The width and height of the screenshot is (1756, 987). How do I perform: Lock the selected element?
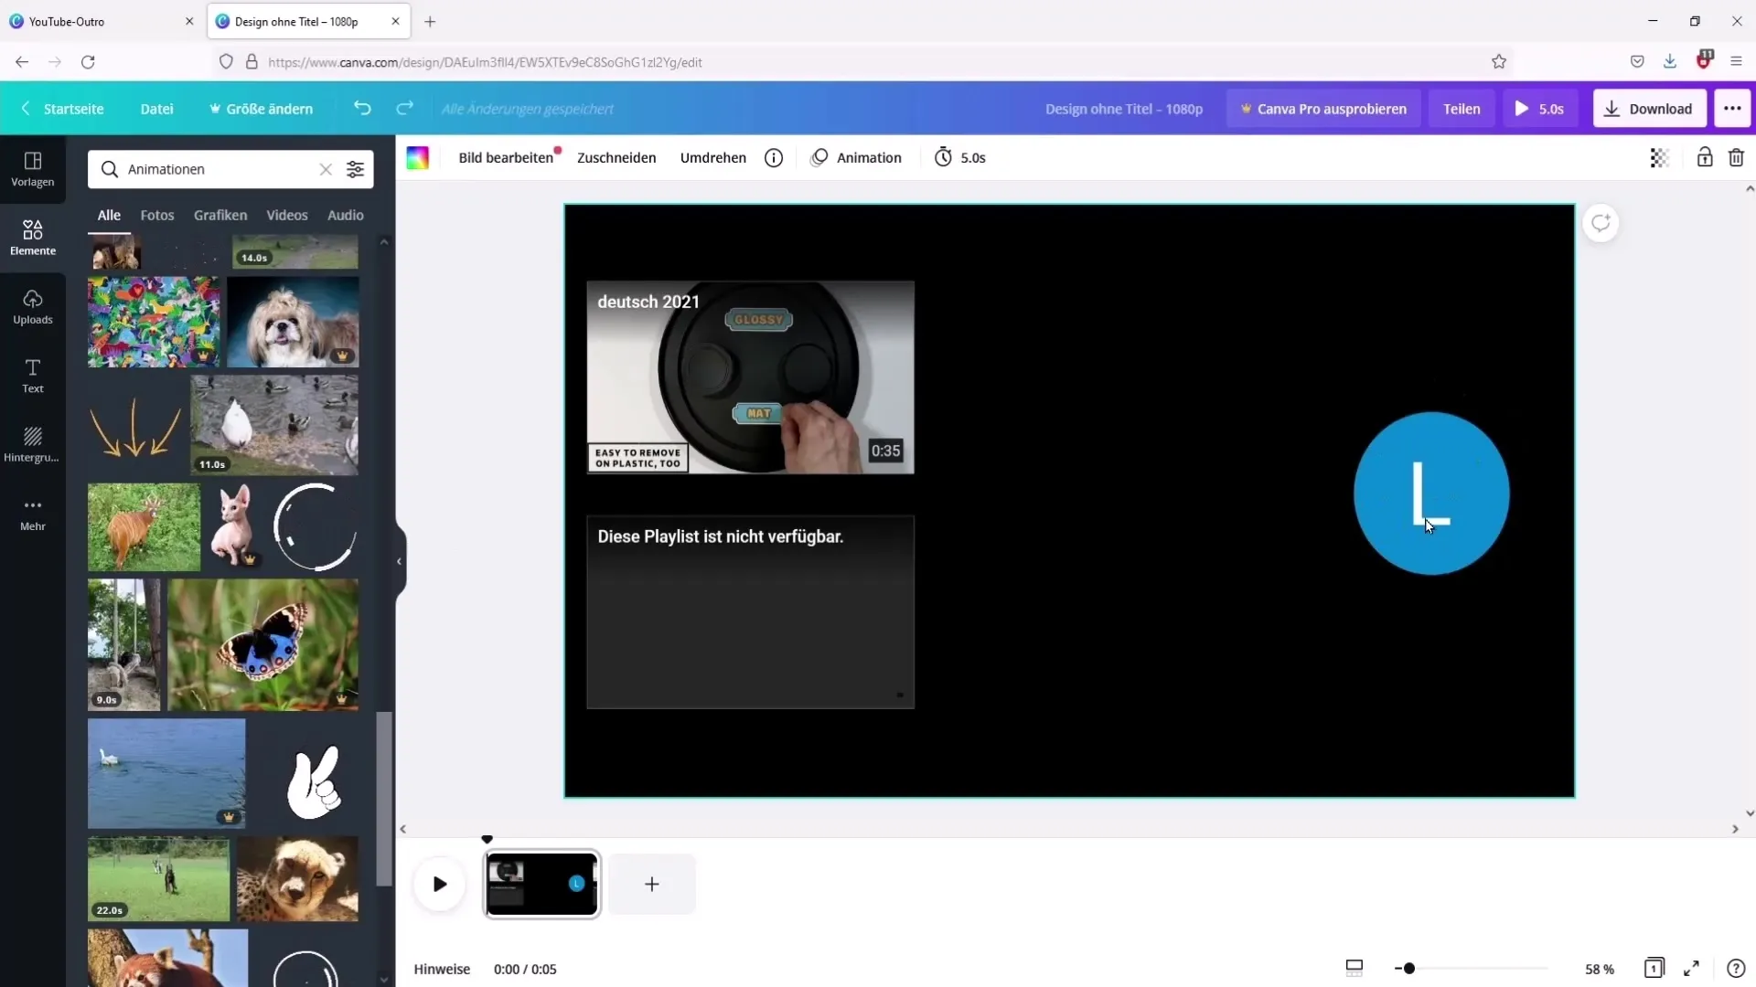(x=1705, y=157)
